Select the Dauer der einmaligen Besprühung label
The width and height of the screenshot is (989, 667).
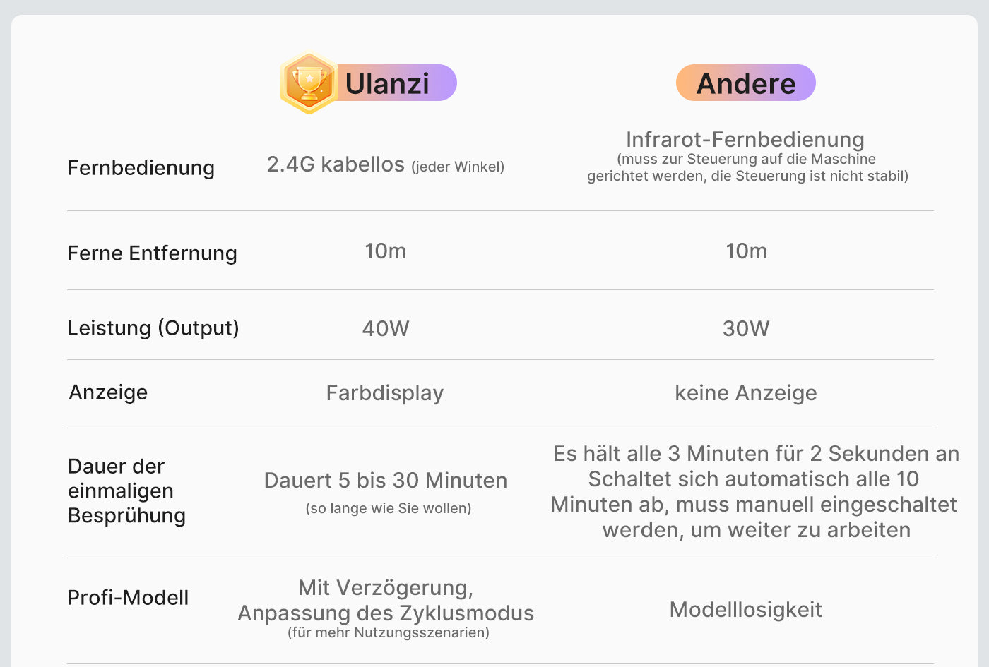[126, 491]
